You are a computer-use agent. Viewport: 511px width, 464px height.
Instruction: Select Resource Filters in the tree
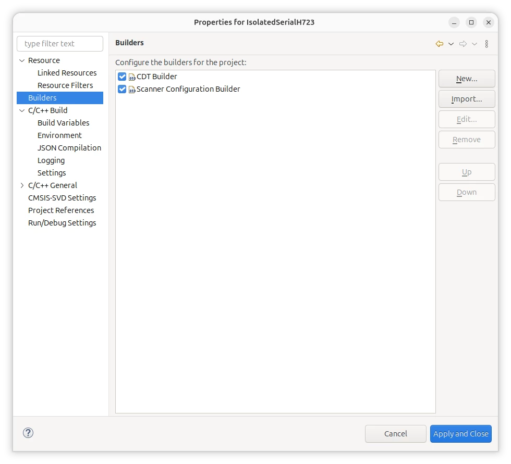click(65, 85)
